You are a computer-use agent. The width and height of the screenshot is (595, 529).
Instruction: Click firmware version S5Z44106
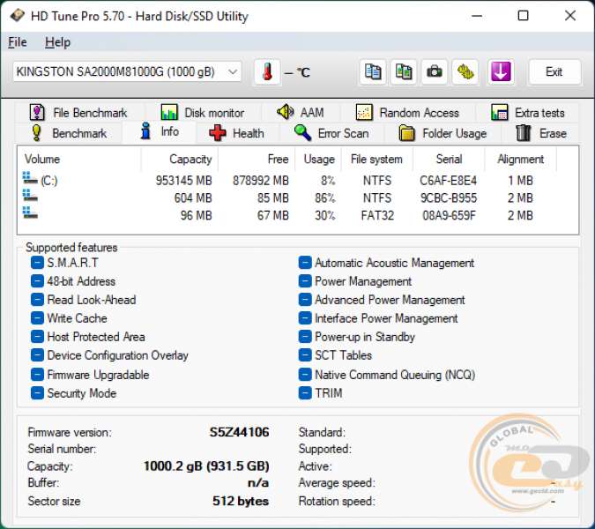(240, 432)
